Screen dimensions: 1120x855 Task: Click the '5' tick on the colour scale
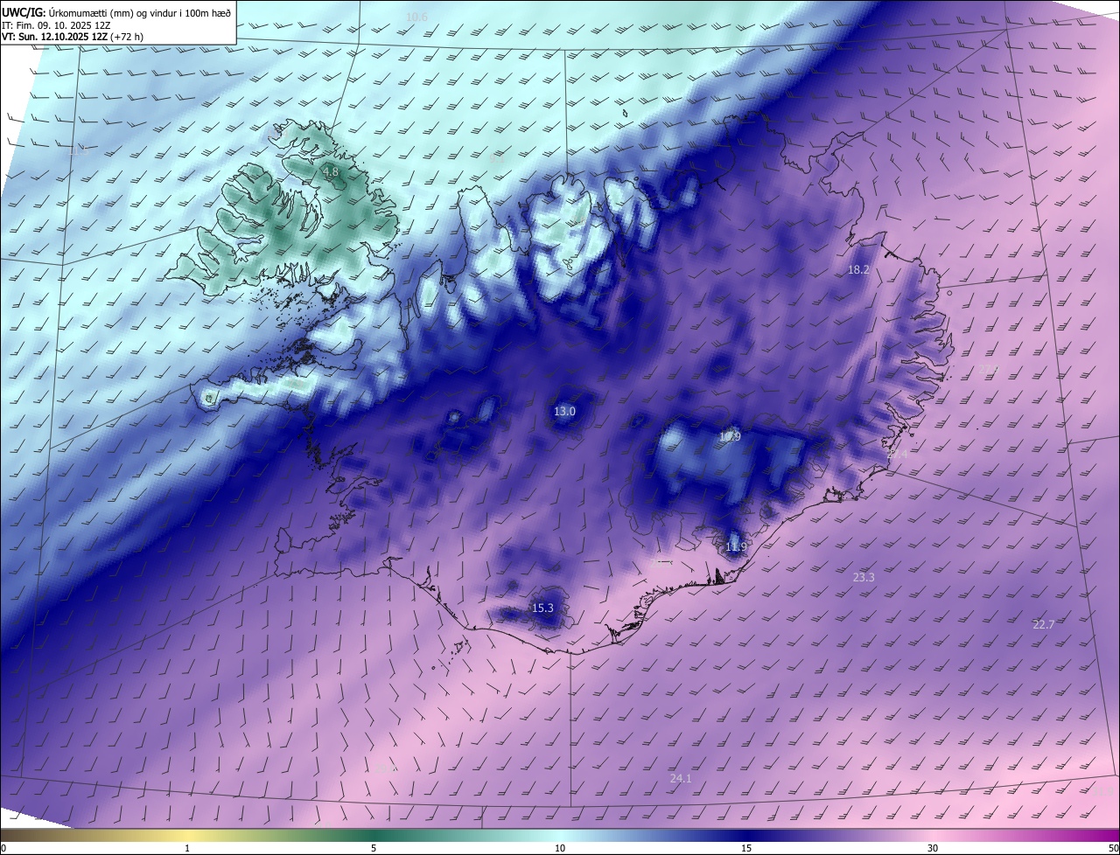pyautogui.click(x=374, y=848)
